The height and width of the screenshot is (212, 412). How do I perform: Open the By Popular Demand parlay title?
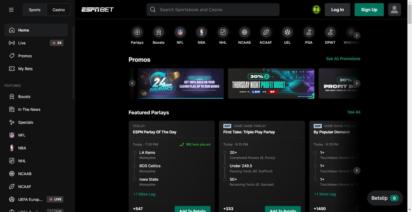point(331,132)
